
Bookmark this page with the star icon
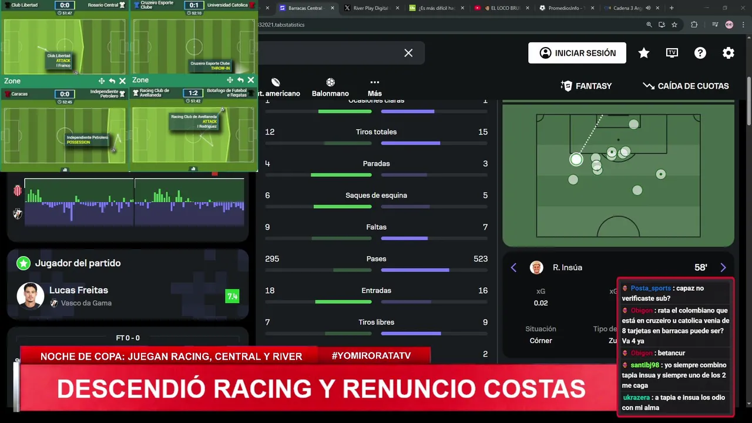pos(674,25)
